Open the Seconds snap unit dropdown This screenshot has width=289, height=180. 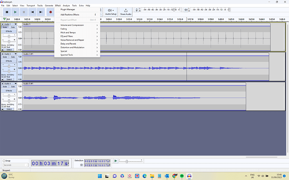15,165
